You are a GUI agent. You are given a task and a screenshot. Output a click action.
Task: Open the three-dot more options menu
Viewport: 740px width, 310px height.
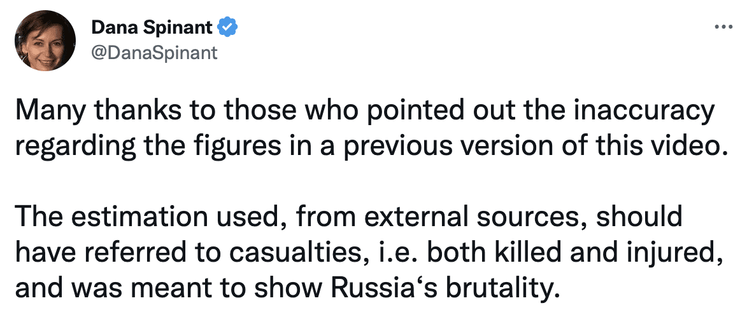pos(723,27)
